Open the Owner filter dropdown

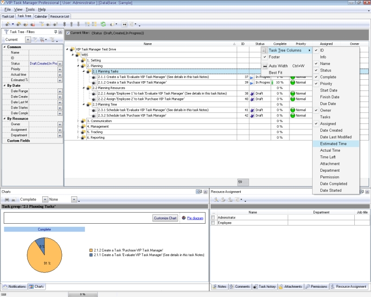[60, 124]
